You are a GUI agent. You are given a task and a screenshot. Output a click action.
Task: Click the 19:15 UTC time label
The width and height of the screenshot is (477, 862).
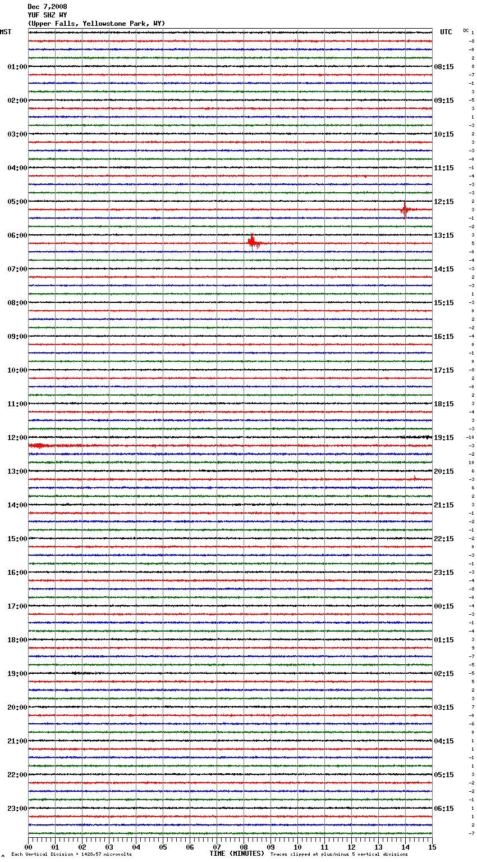(x=444, y=438)
